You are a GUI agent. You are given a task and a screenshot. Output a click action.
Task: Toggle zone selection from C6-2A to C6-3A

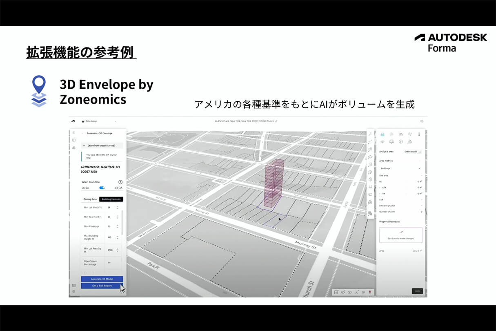click(102, 188)
